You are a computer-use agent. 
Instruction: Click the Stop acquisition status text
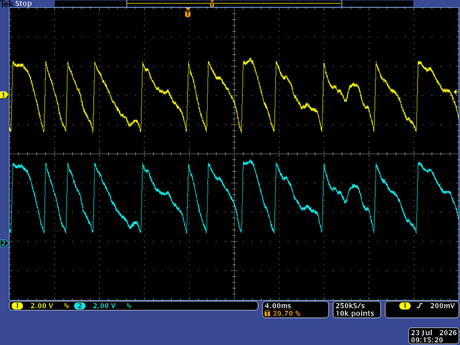[23, 4]
